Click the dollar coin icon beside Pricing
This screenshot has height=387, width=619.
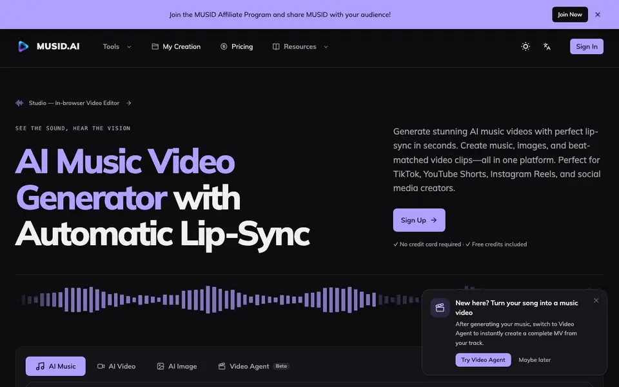click(224, 46)
